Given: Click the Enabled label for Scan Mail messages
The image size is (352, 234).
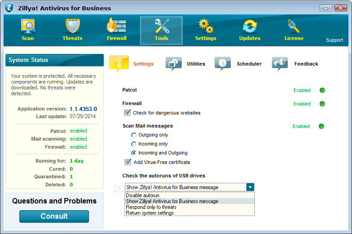Looking at the screenshot, I should click(301, 126).
